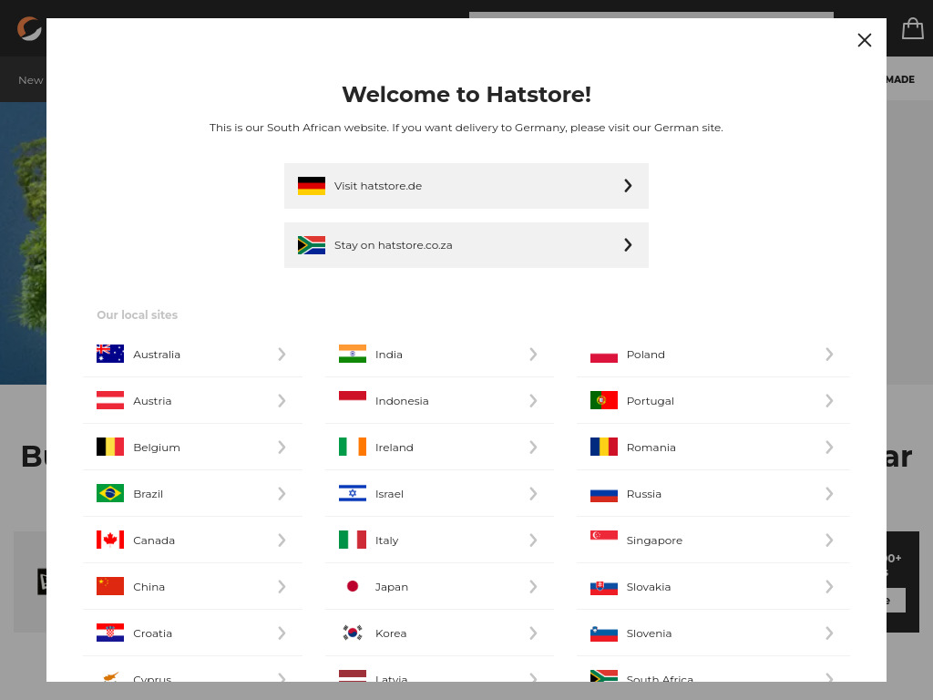The image size is (933, 700).
Task: Click the Australia flag icon
Action: [110, 355]
